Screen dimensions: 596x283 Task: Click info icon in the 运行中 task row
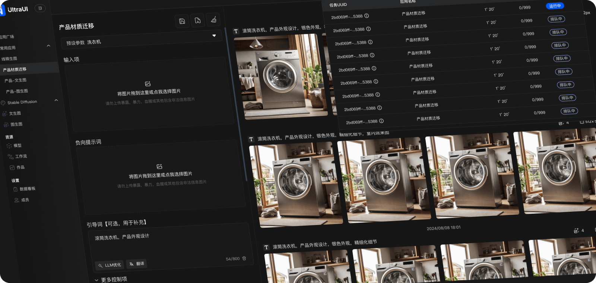tap(367, 16)
